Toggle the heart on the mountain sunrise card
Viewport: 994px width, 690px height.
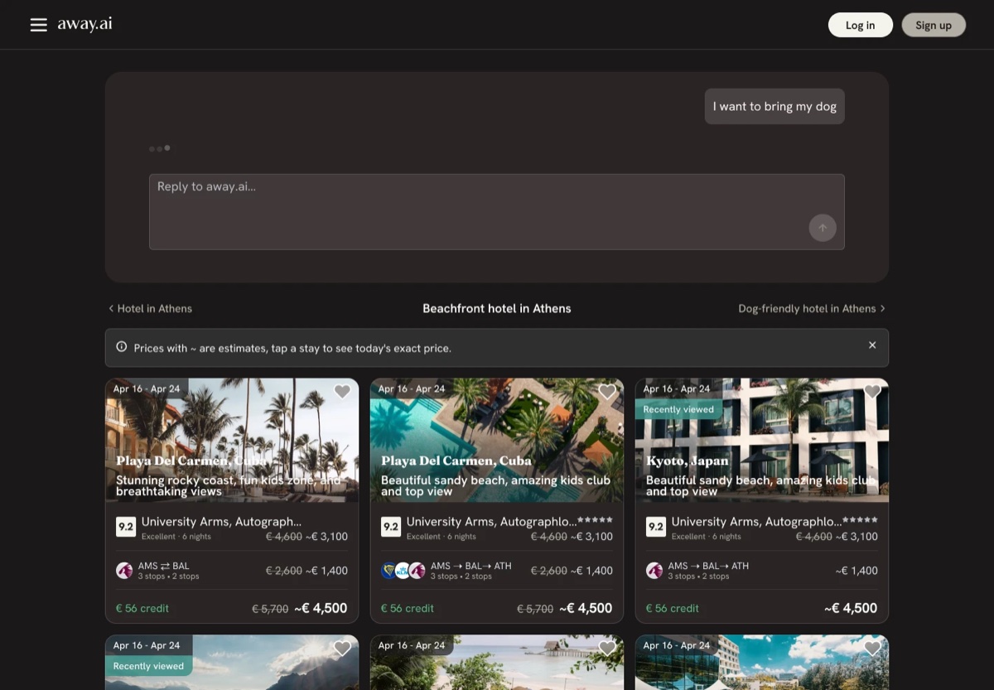[x=342, y=649]
